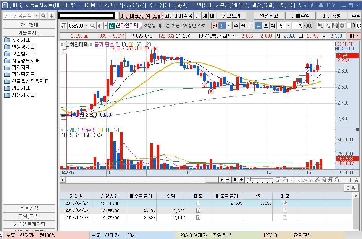Viewport: 362px width, 239px height.
Task: Click the panel toggle icon left of stock code
Action: click(x=64, y=26)
